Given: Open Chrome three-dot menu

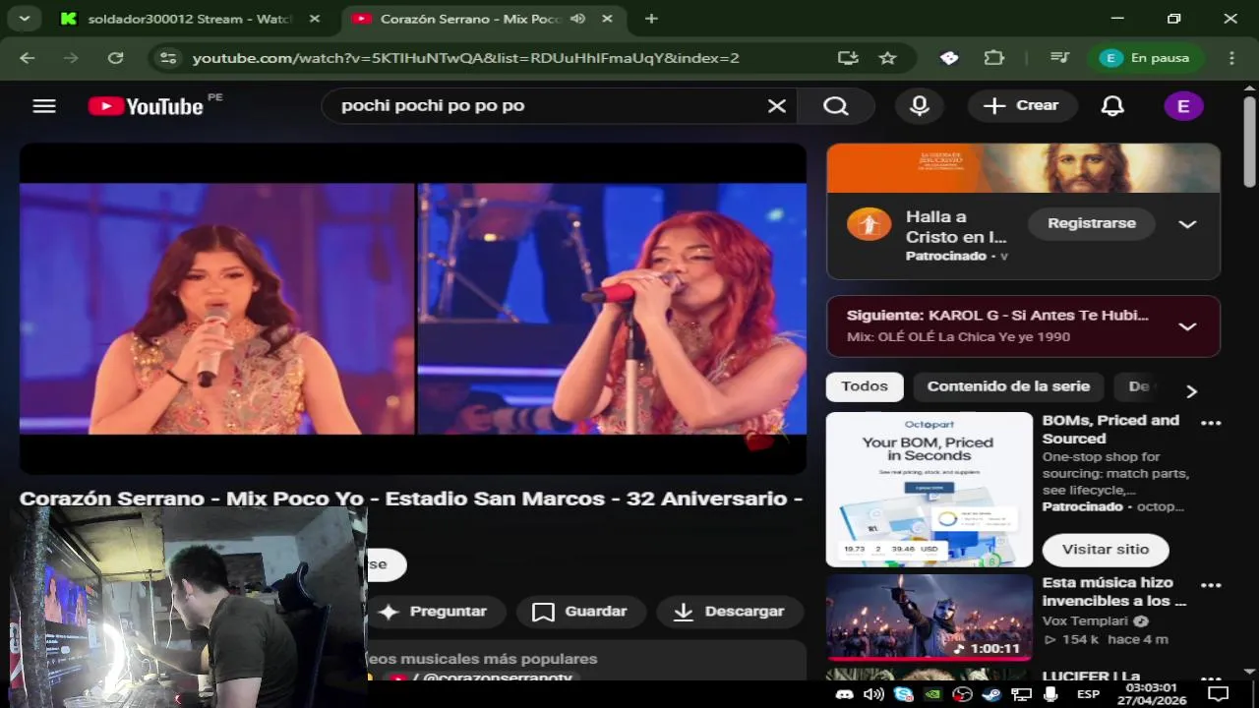Looking at the screenshot, I should (1231, 58).
